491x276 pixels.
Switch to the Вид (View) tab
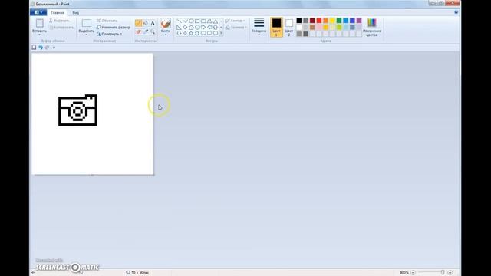coord(75,13)
